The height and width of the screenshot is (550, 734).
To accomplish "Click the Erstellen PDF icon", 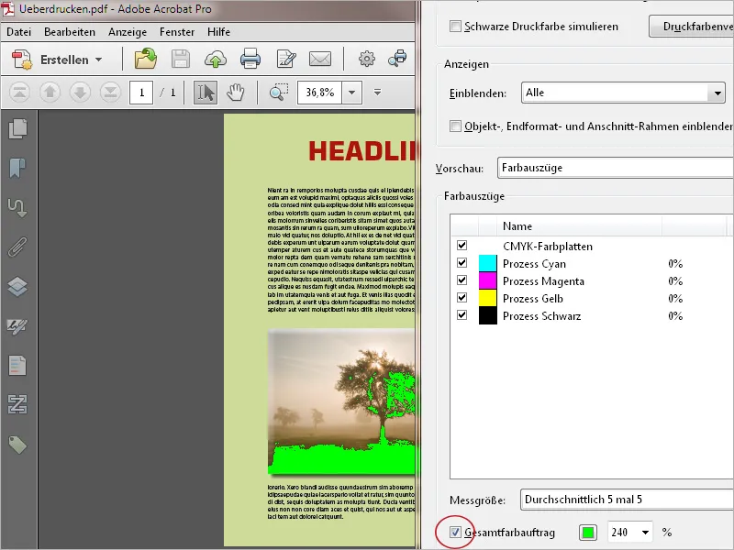I will coord(21,60).
